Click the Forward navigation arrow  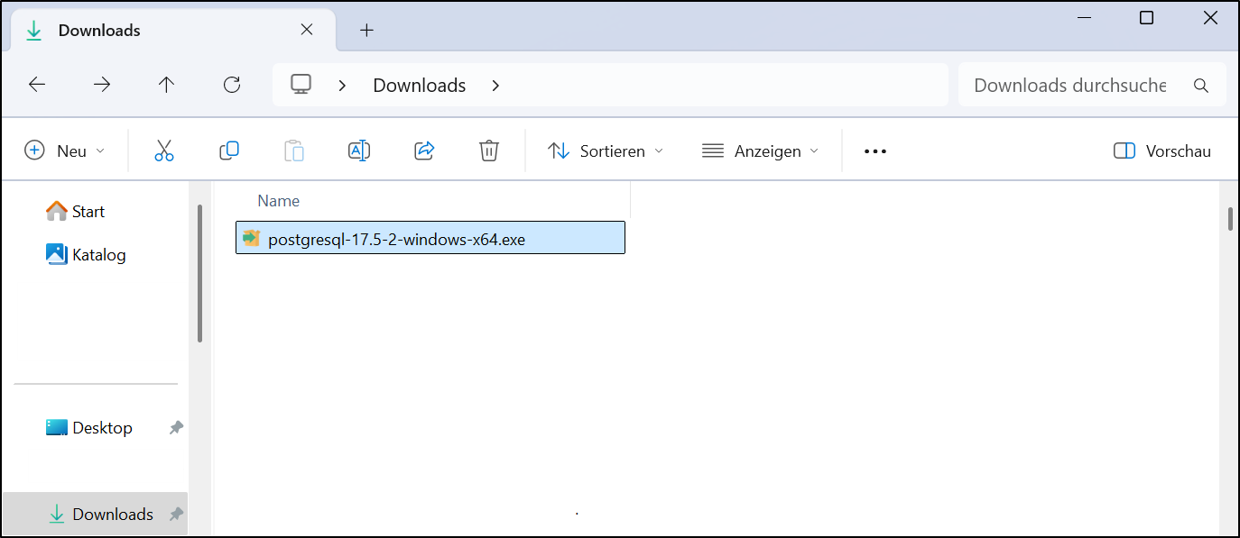[102, 85]
